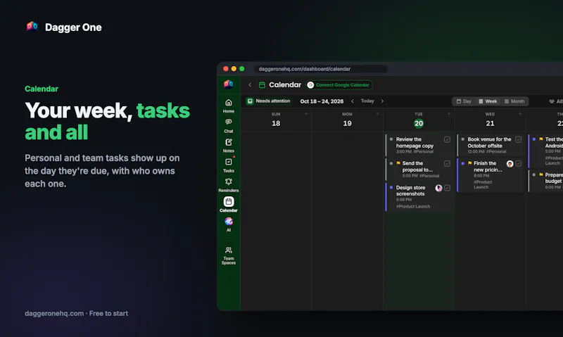563x337 pixels.
Task: Check off Book venue for October offsite
Action: (x=518, y=139)
